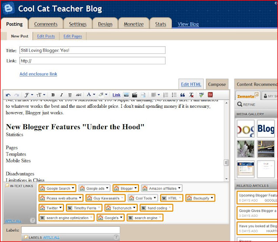
Task: Switch to the Posting tab
Action: 14,24
